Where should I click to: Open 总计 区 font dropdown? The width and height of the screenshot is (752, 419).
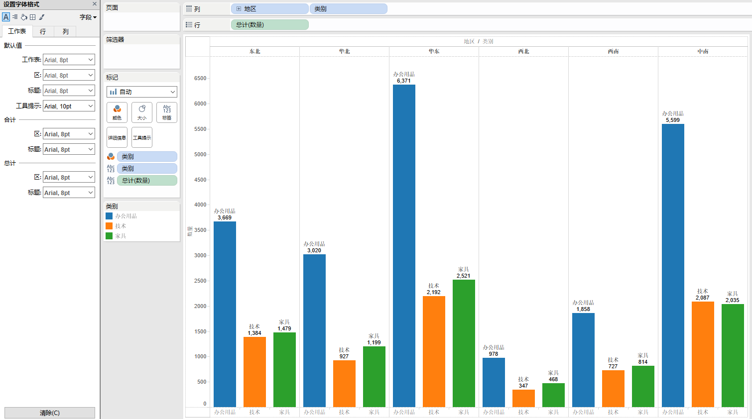(x=69, y=177)
